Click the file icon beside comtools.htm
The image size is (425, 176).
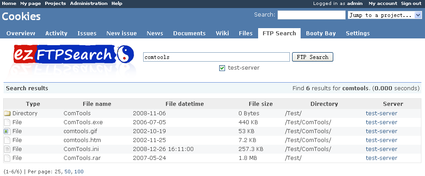[7, 140]
